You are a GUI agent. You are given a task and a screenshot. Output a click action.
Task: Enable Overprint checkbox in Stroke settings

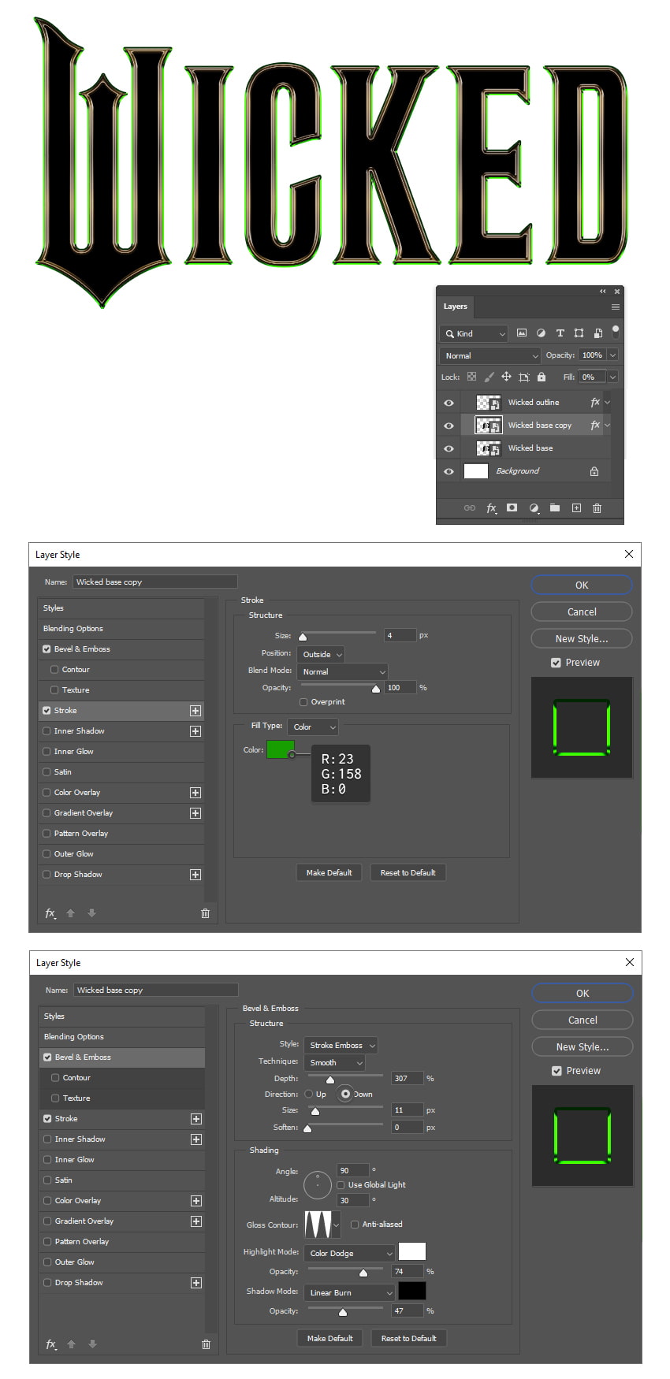pos(303,702)
